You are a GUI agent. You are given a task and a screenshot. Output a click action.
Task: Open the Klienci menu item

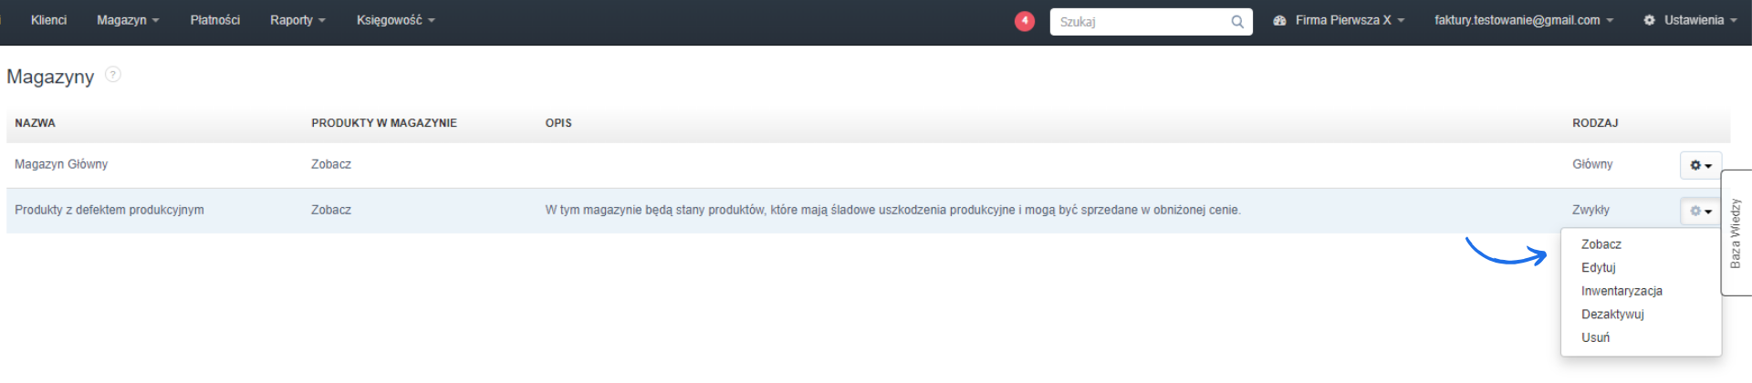tap(48, 20)
